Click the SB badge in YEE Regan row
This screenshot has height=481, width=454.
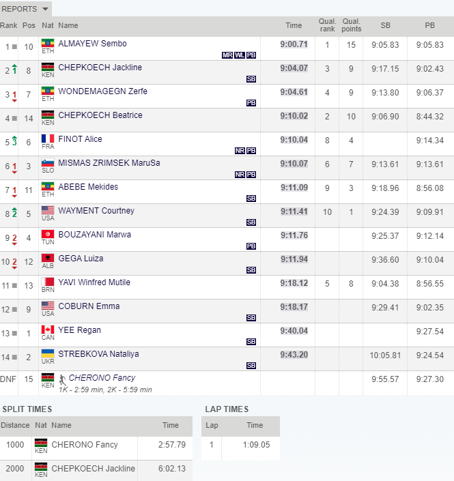click(x=251, y=342)
